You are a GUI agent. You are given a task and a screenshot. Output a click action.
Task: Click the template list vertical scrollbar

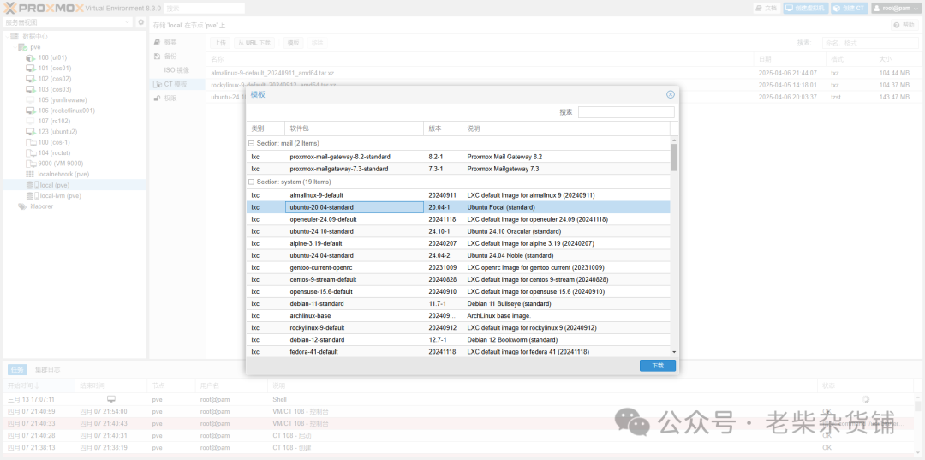tap(674, 247)
